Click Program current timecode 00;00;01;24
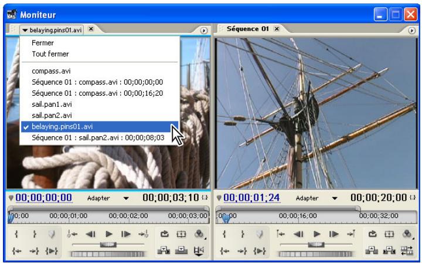 click(251, 198)
